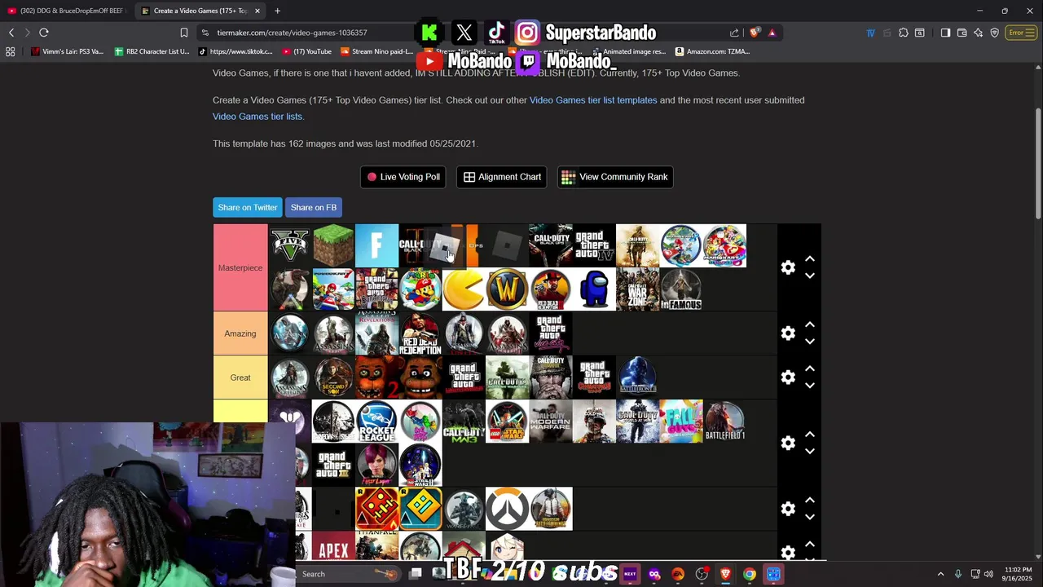Screen dimensions: 1043x587
Task: Move Great tier row down
Action: 810,386
